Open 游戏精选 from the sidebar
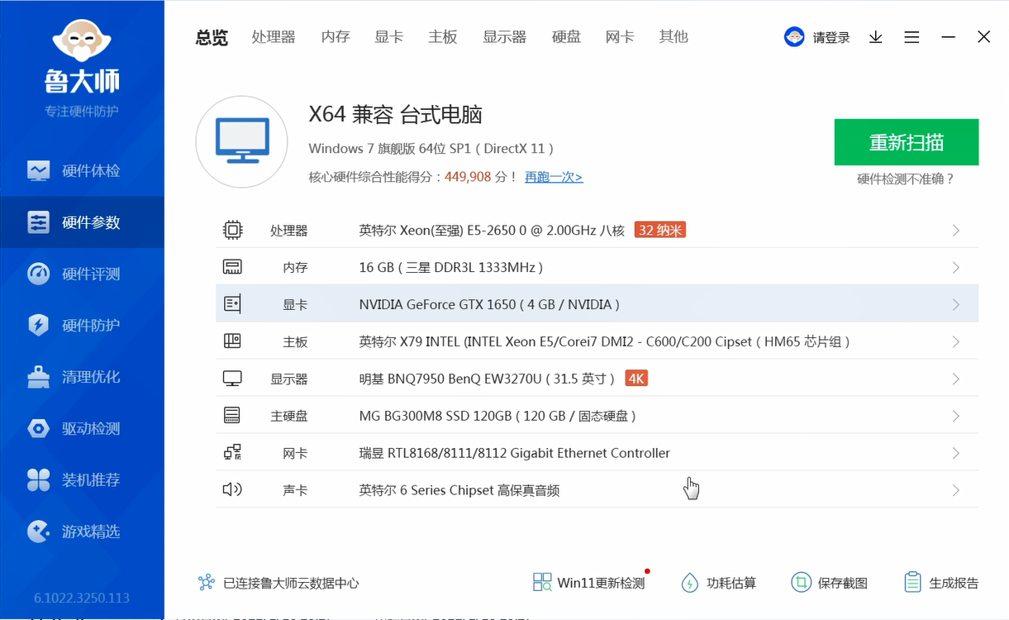 click(x=82, y=532)
